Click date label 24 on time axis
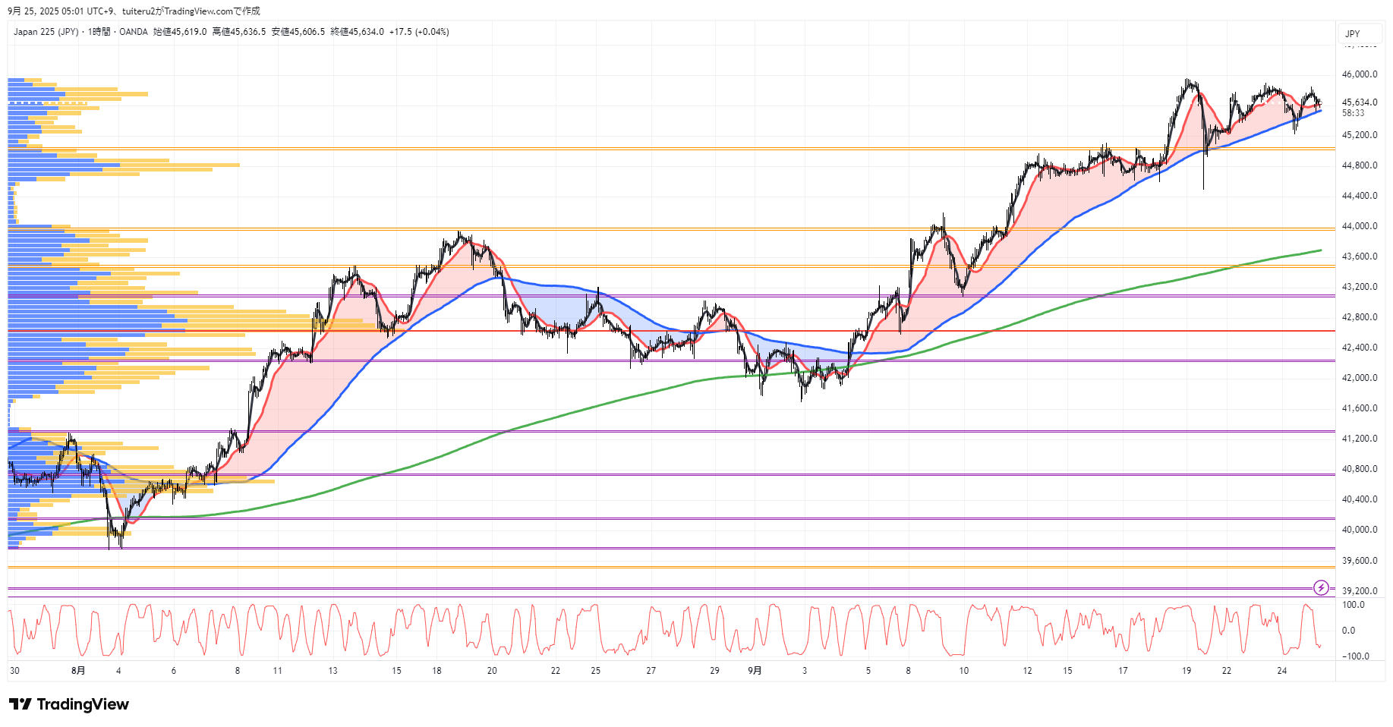This screenshot has height=727, width=1393. coord(1282,671)
